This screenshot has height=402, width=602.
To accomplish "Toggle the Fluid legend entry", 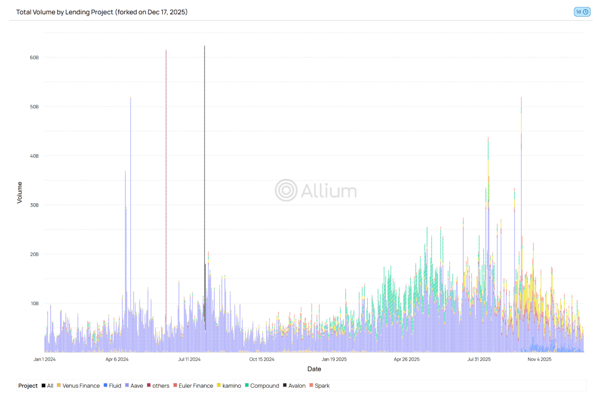I will click(112, 386).
